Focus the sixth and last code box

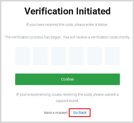[x=112, y=56]
